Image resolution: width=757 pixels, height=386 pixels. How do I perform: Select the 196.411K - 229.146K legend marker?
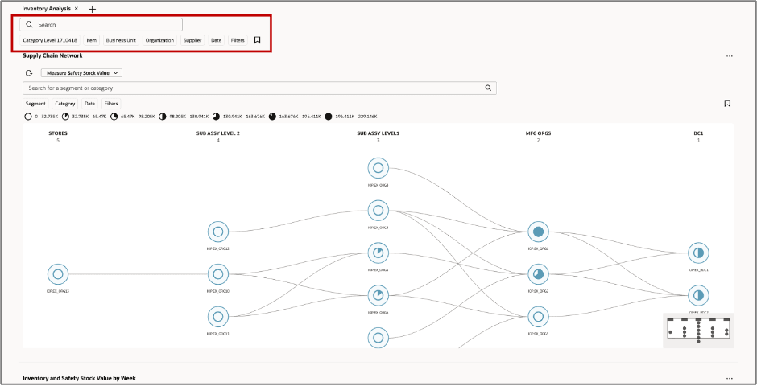pyautogui.click(x=329, y=117)
